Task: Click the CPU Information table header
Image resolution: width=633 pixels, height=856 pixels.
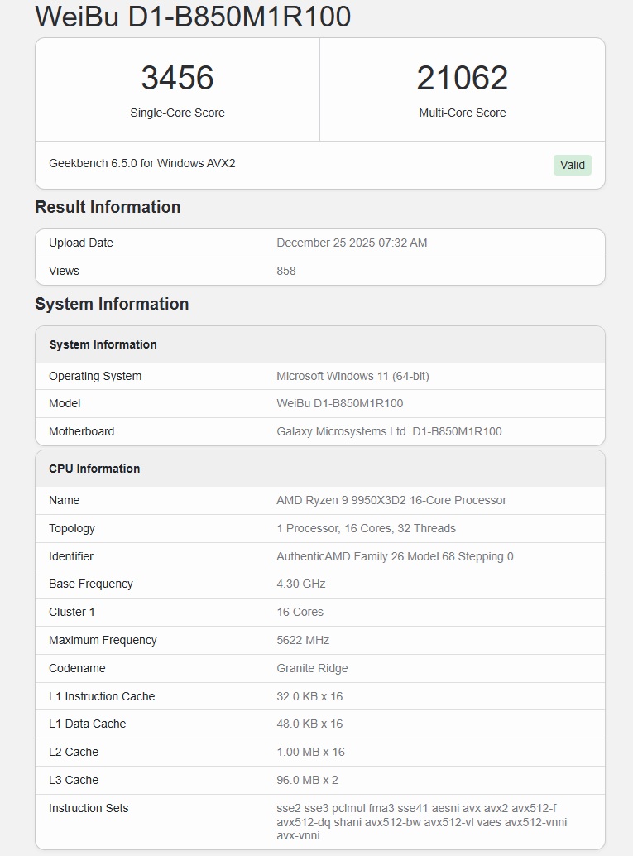Action: coord(94,469)
